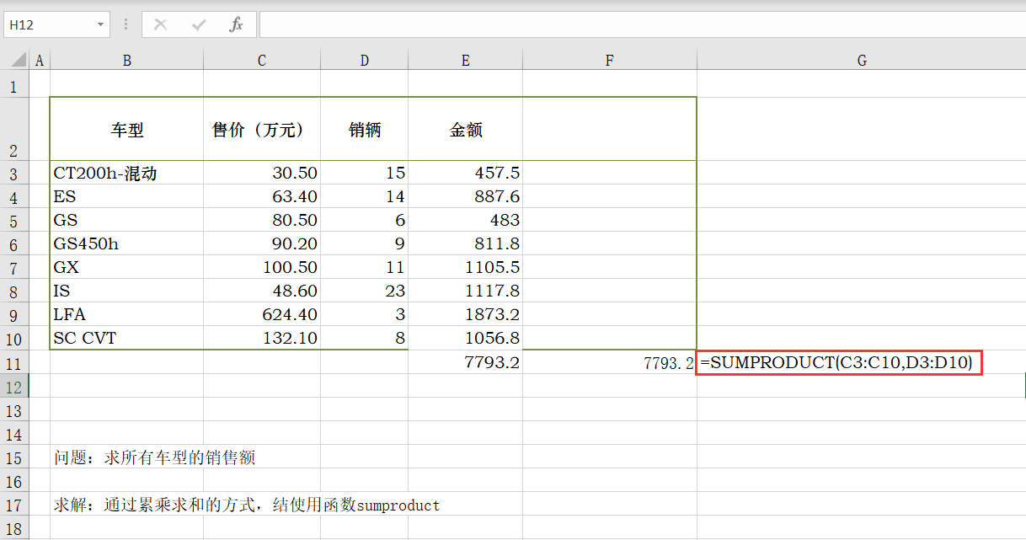Click the quantity cell 23
This screenshot has width=1026, height=540.
coord(364,291)
